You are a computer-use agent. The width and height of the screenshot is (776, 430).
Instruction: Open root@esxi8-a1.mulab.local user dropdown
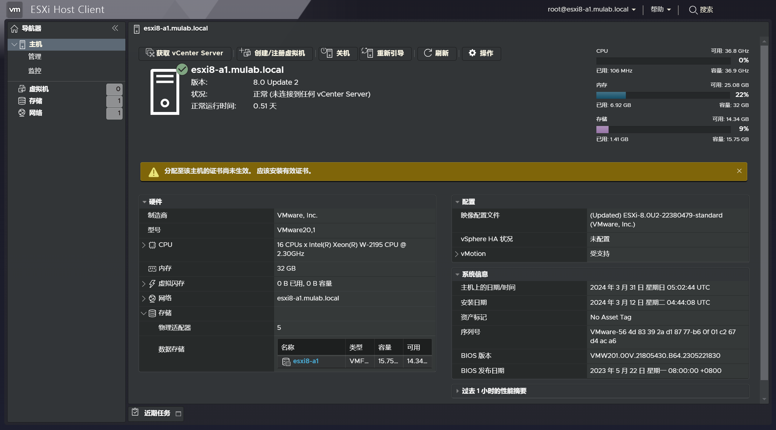coord(592,9)
